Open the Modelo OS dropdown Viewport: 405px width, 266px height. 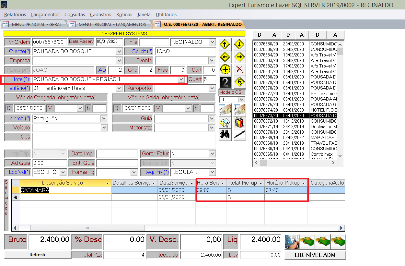(x=241, y=99)
